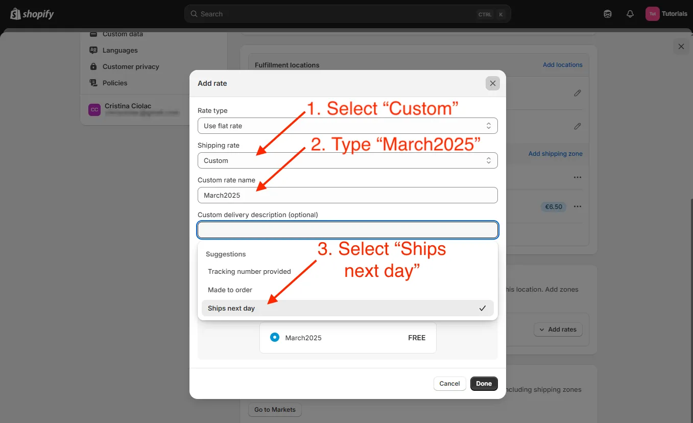693x423 pixels.
Task: Open the three-dot menu next to €6.50
Action: click(x=578, y=206)
